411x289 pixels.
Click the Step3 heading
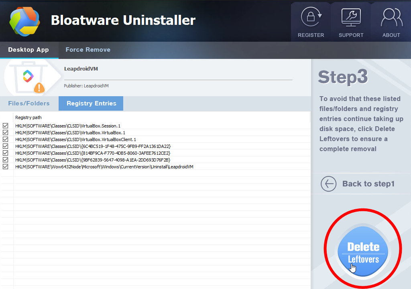point(343,77)
